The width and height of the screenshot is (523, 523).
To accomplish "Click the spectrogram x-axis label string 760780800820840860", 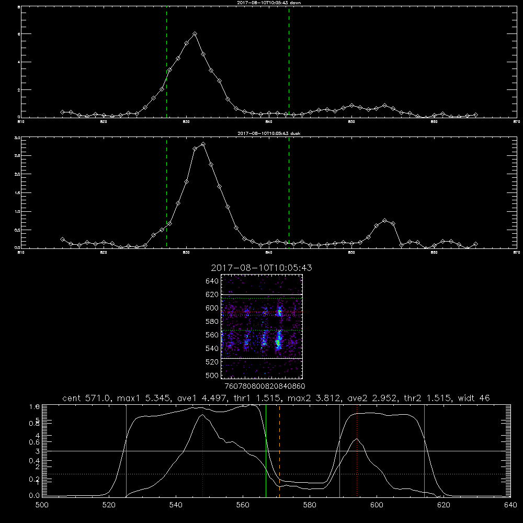I will click(265, 386).
